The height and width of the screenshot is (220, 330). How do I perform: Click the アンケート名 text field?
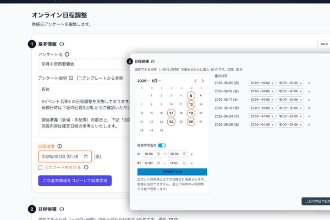84,64
